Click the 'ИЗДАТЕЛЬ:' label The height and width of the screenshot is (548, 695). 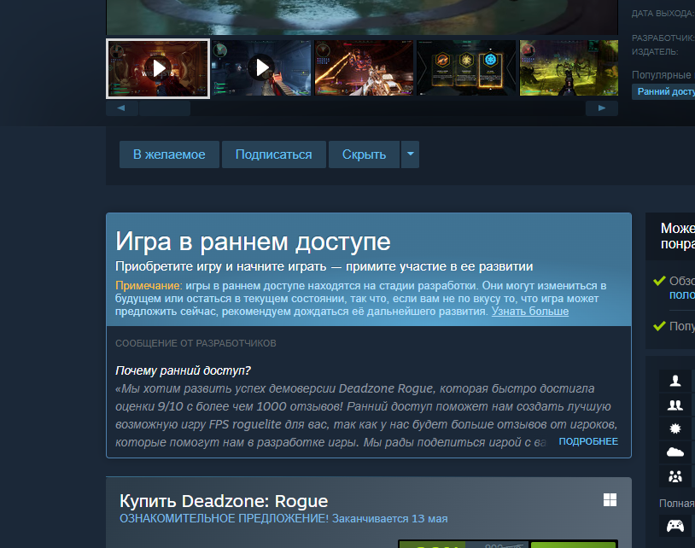click(655, 52)
